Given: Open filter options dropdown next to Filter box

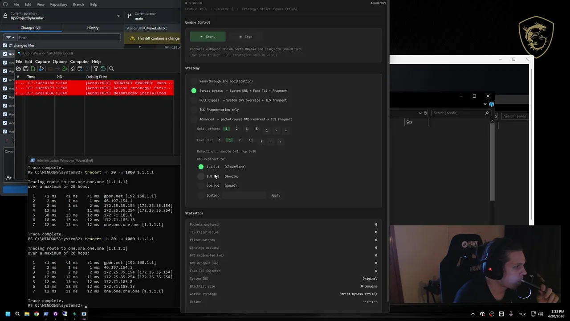Looking at the screenshot, I should (9, 37).
